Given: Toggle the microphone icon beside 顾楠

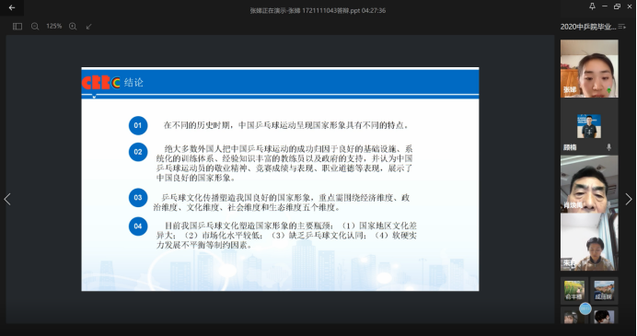Looking at the screenshot, I should (608, 147).
